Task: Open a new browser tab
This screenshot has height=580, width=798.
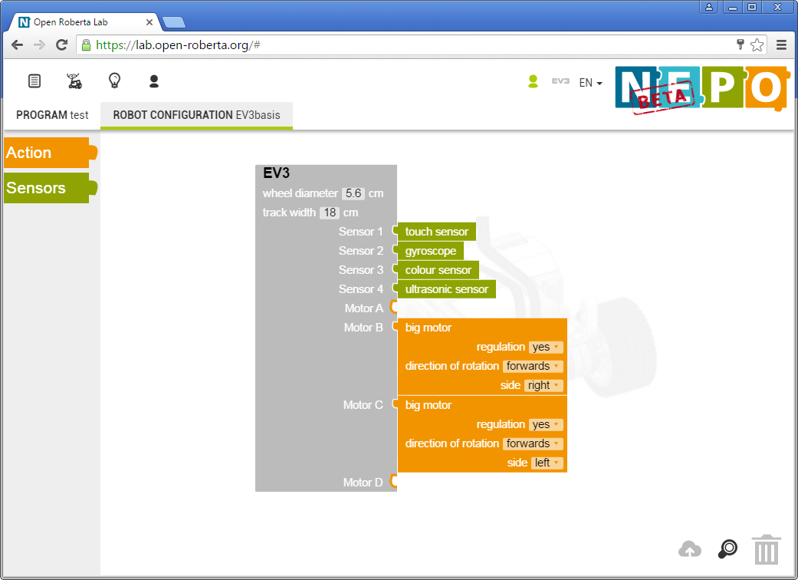Action: (x=173, y=22)
